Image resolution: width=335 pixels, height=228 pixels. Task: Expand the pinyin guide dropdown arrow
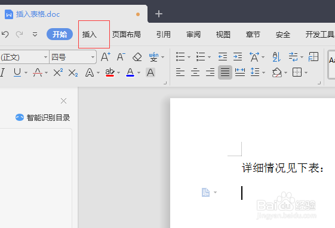[x=163, y=57]
